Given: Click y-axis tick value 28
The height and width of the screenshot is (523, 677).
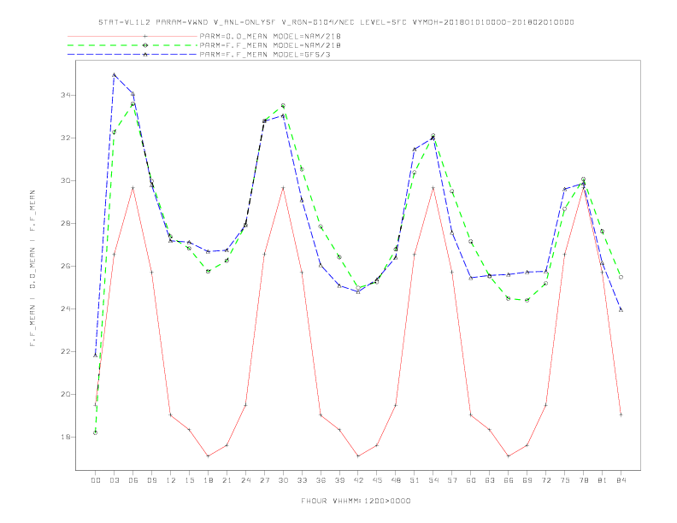Looking at the screenshot, I should point(65,224).
